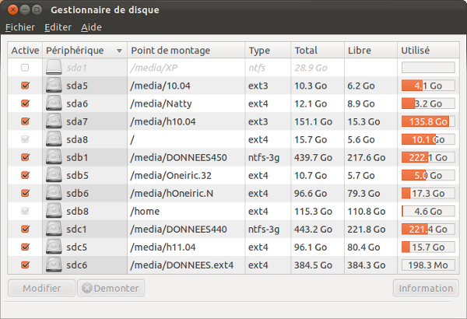Click the sda7 usage bar showing 135.8 Go

point(427,121)
